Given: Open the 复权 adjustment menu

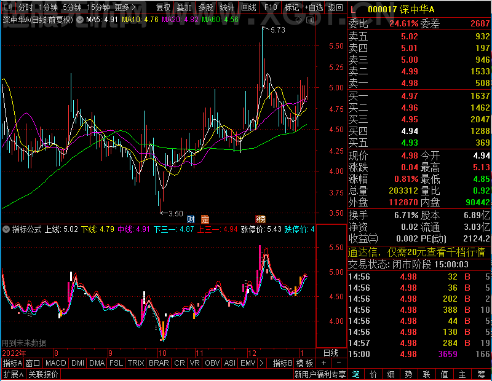Looking at the screenshot, I should (x=164, y=7).
